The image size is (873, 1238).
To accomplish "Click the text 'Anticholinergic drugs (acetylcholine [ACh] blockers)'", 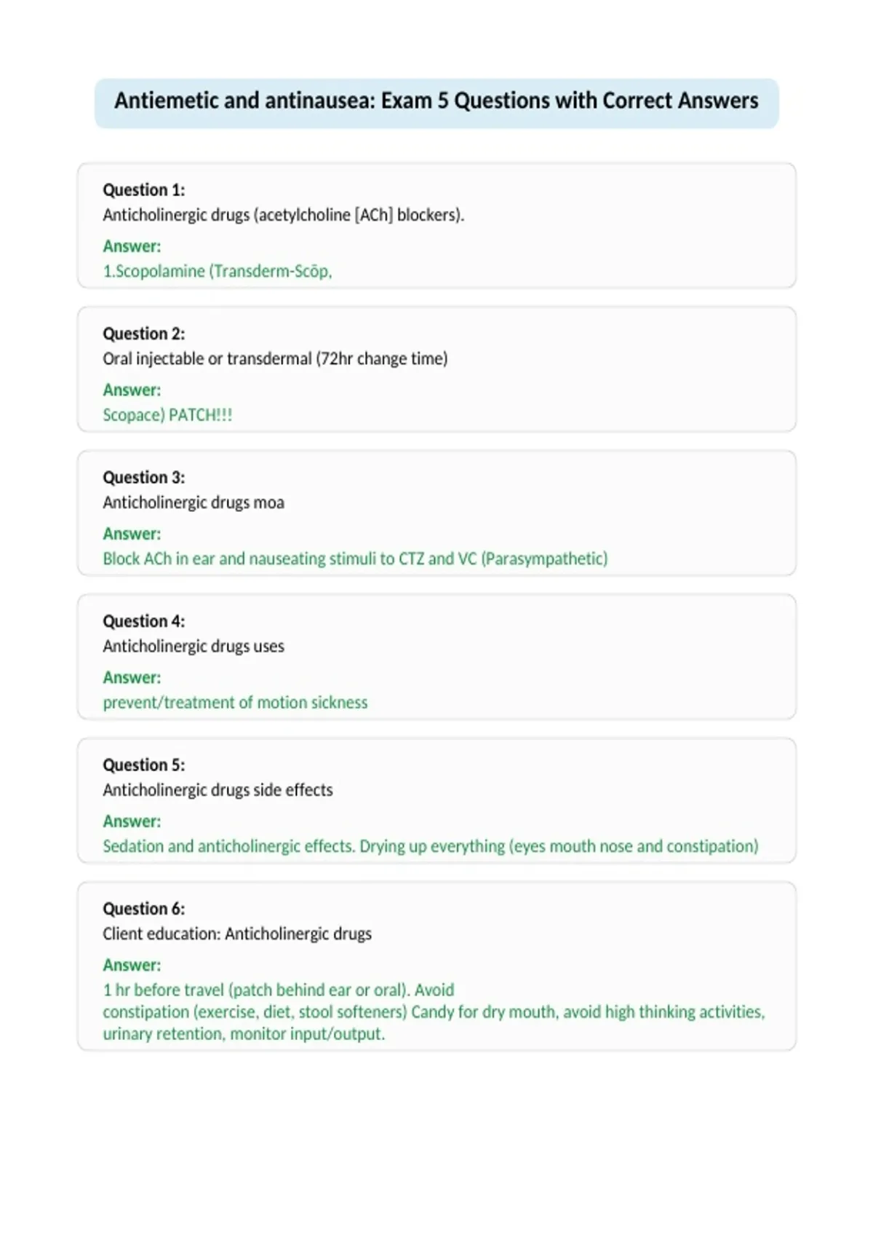I will pos(283,215).
